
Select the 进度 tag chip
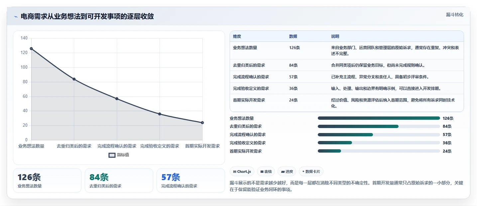tap(287, 172)
